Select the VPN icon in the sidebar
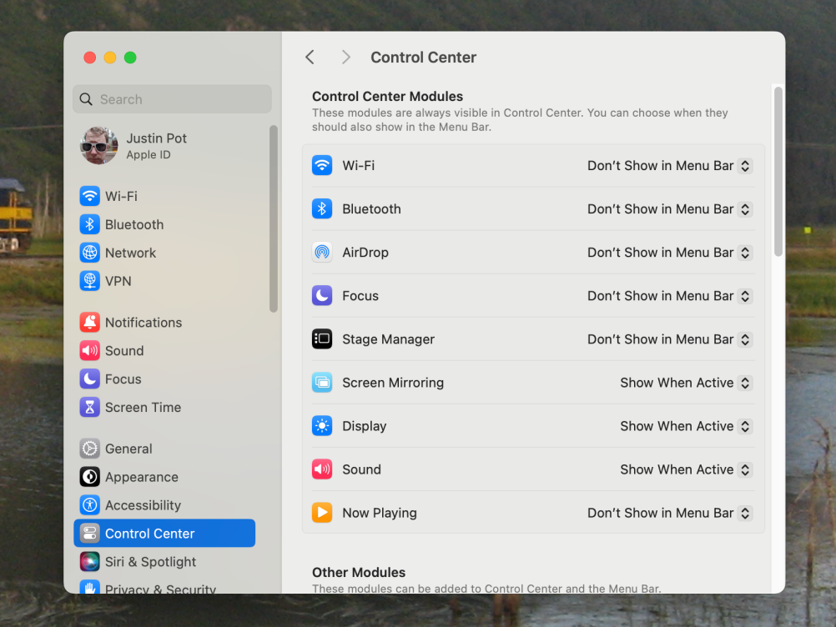This screenshot has height=627, width=836. pos(89,281)
